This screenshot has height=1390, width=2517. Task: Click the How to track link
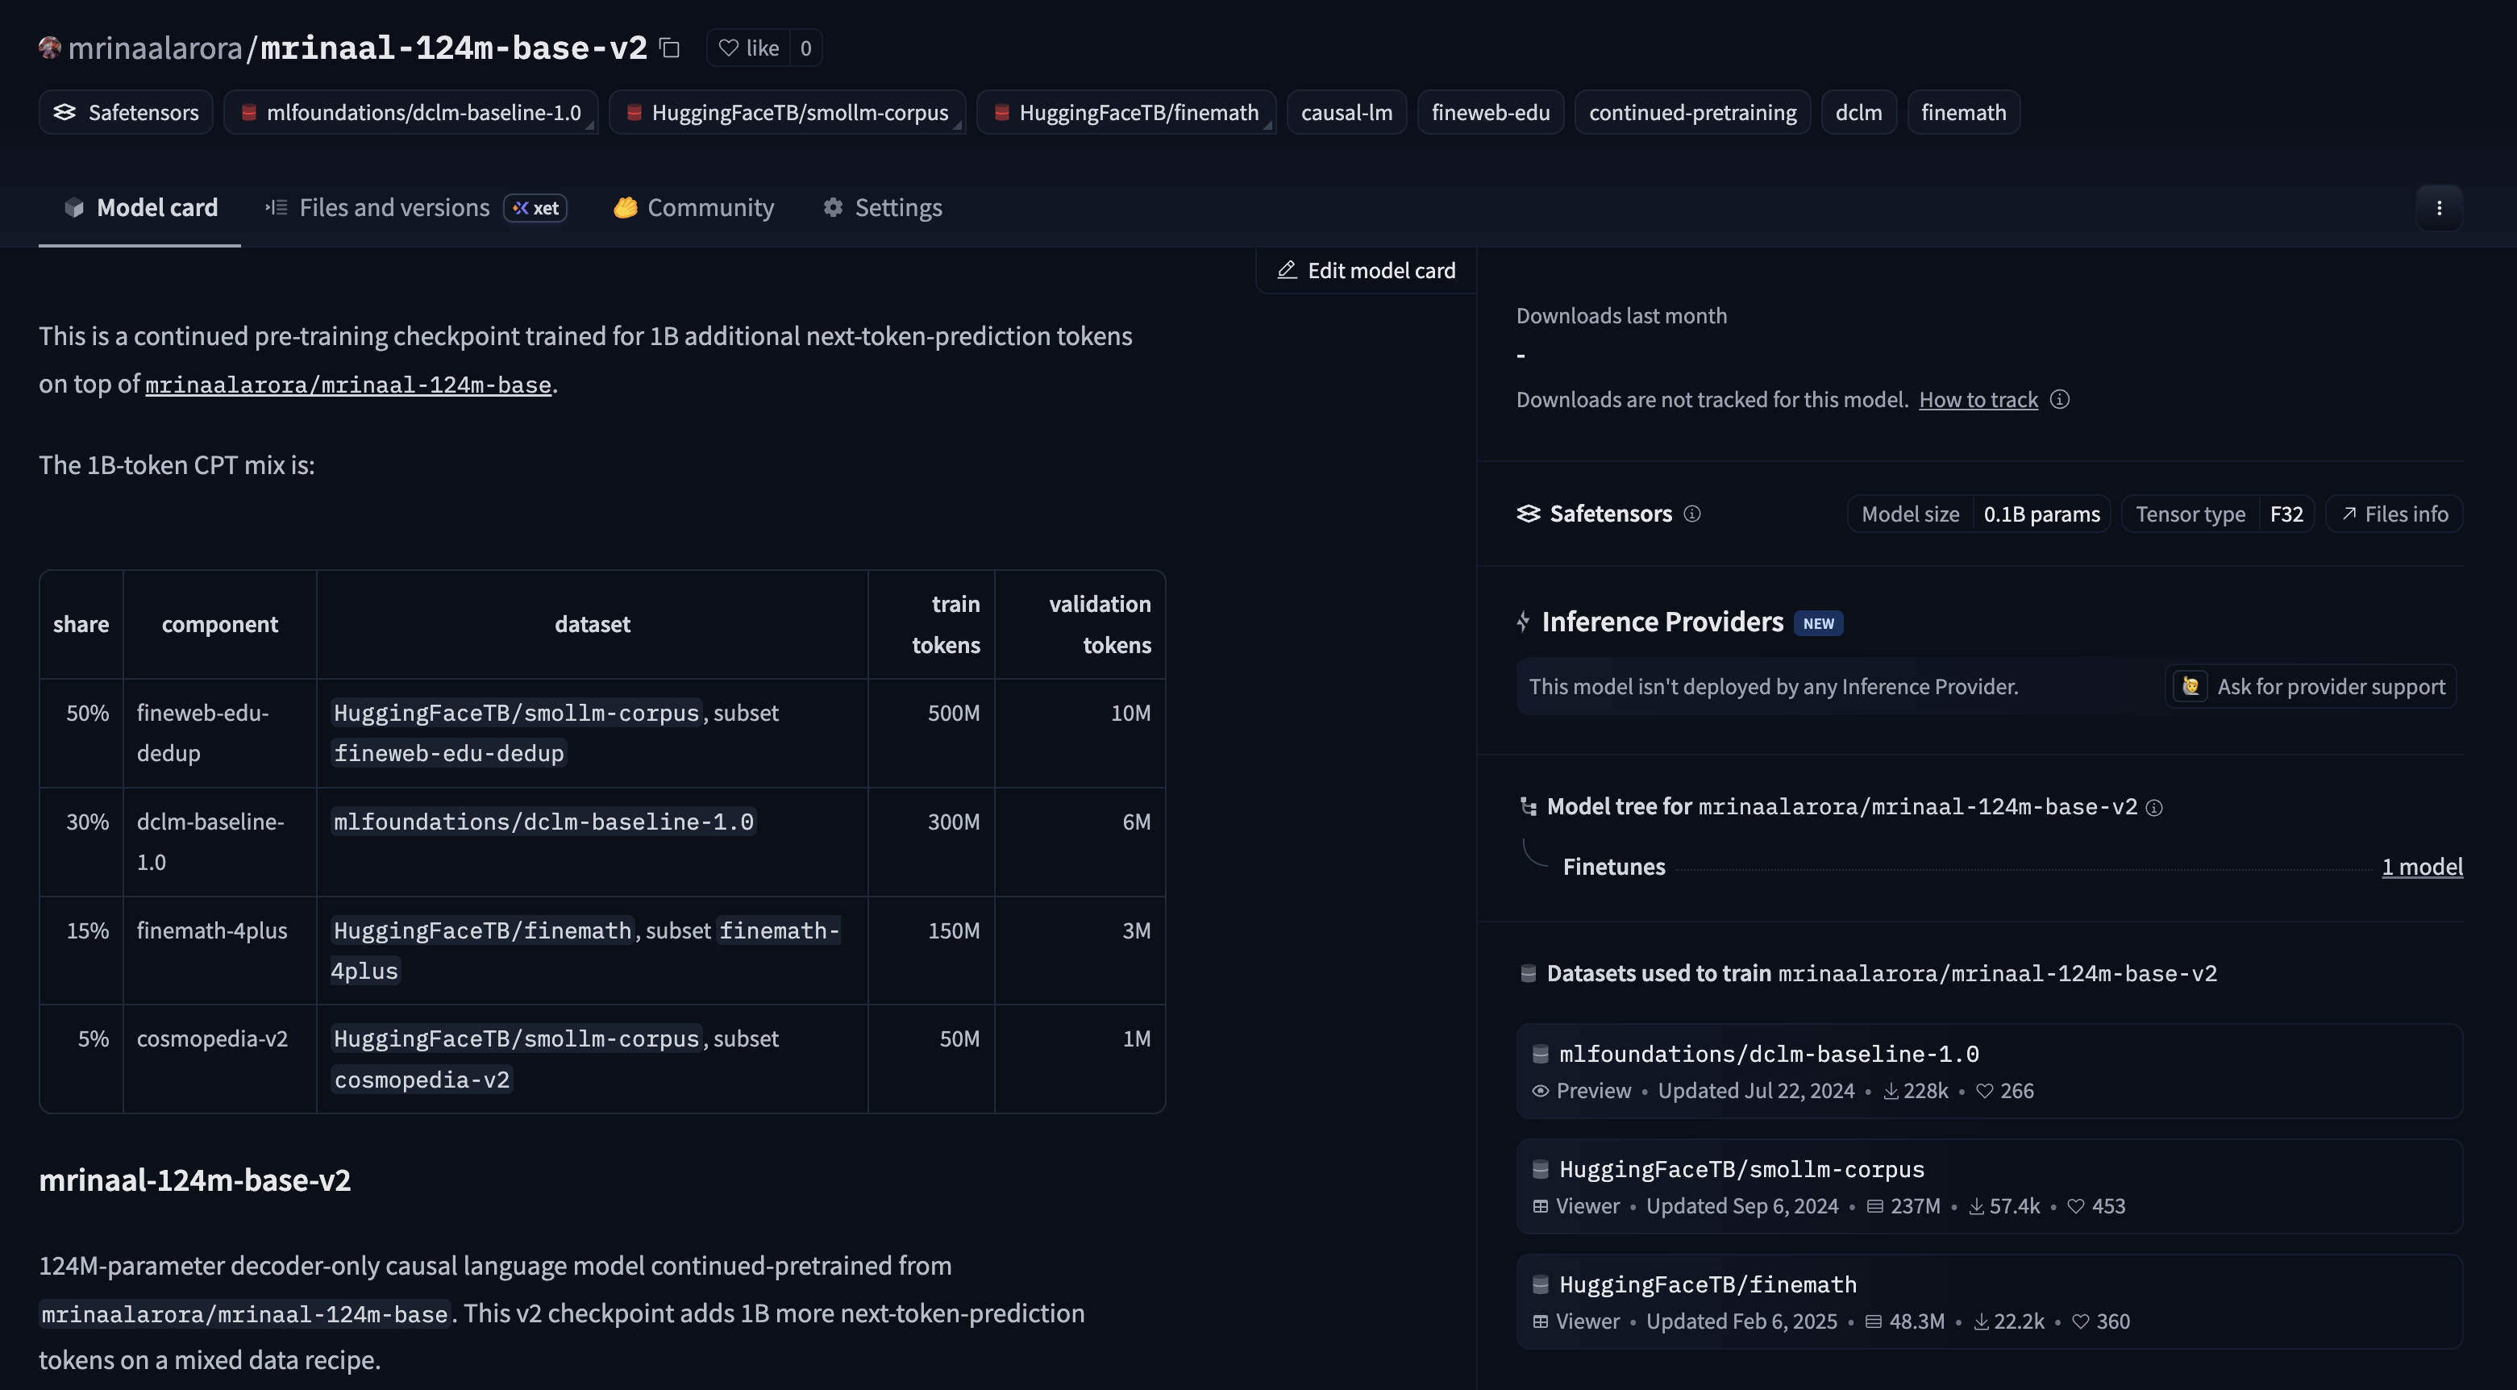[1978, 399]
